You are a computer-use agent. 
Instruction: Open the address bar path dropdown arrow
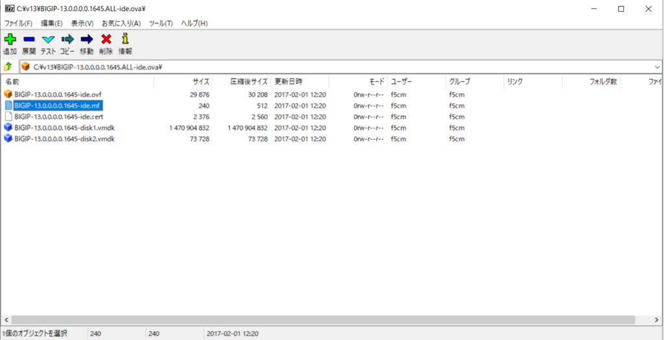(x=658, y=67)
